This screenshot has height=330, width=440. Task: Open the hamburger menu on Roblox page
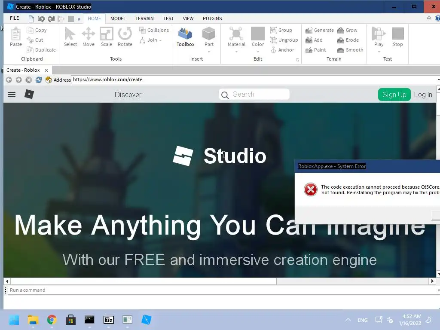point(12,95)
